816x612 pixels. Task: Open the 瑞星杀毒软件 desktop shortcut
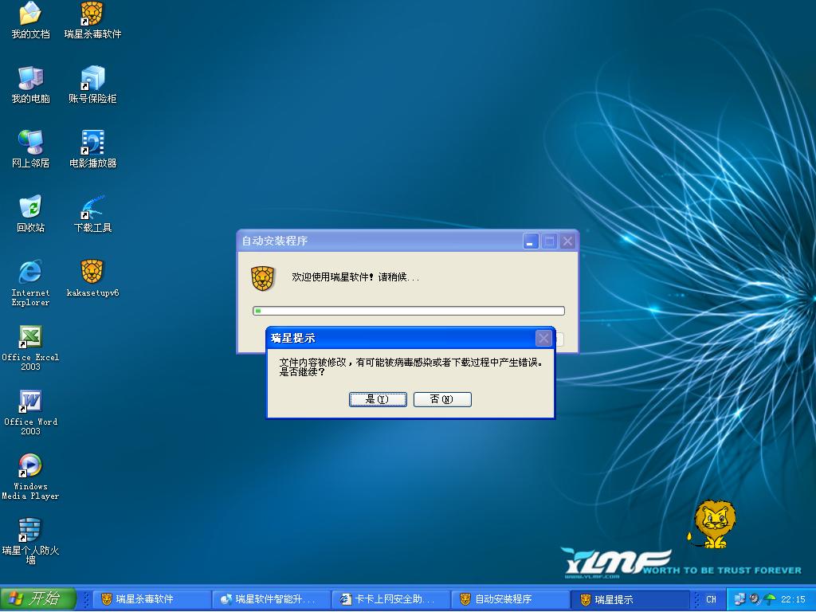coord(92,20)
